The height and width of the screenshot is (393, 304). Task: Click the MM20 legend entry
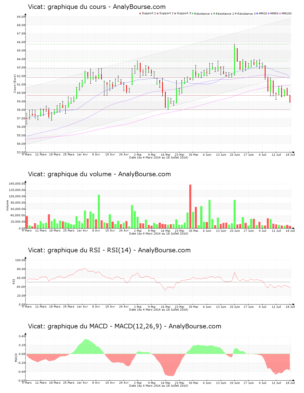tap(262, 13)
